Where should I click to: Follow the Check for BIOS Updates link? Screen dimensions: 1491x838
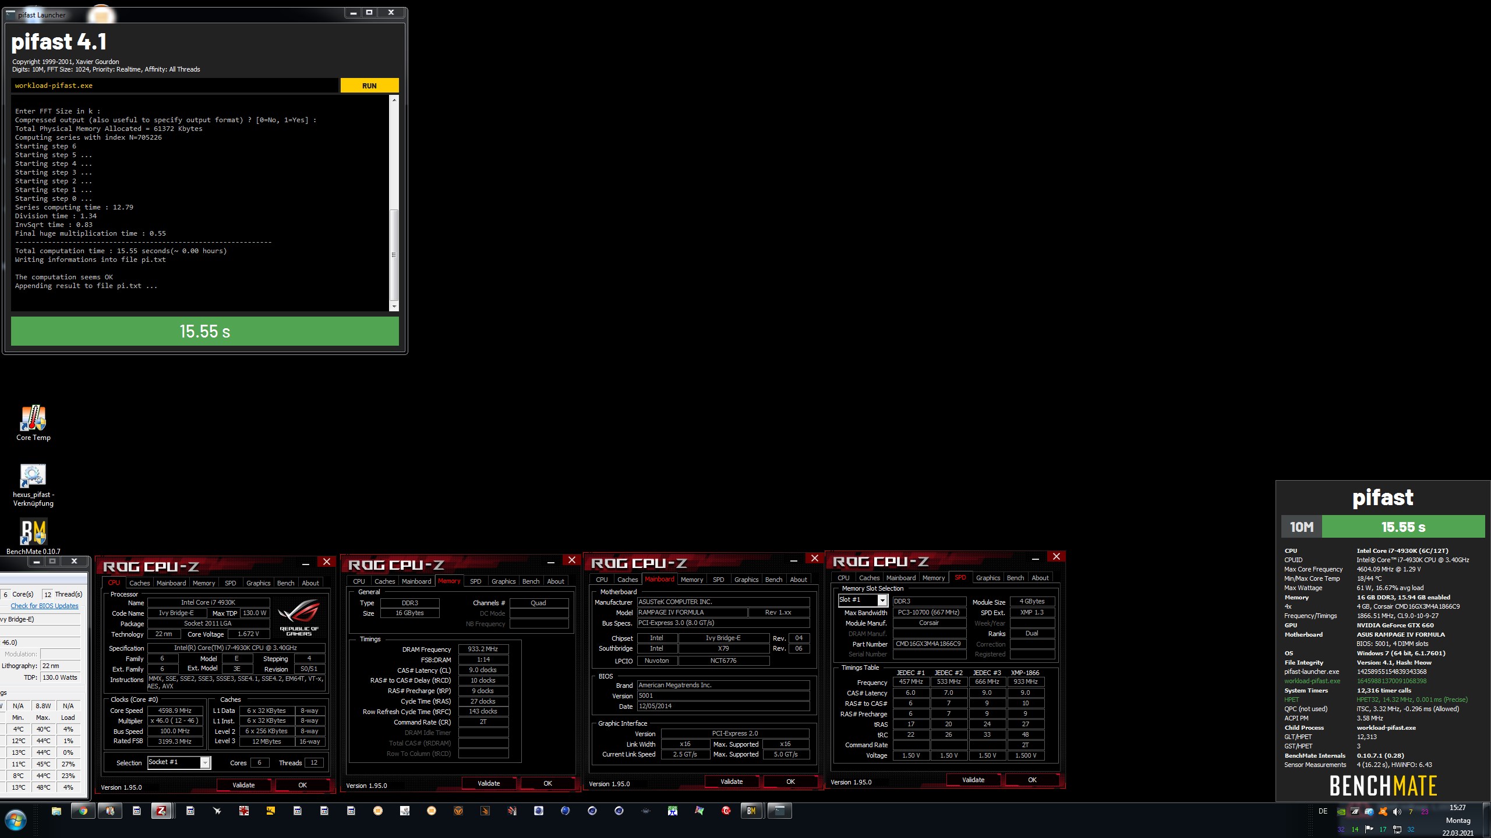click(x=44, y=606)
